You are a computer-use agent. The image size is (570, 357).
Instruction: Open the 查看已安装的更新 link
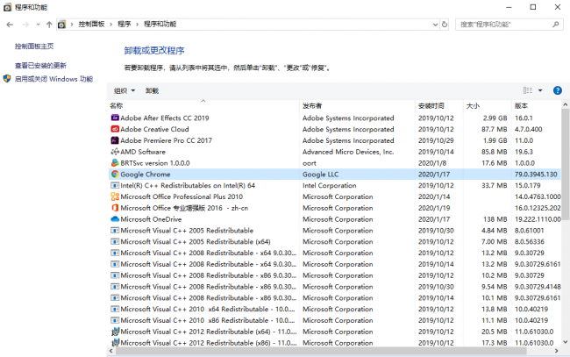(40, 66)
